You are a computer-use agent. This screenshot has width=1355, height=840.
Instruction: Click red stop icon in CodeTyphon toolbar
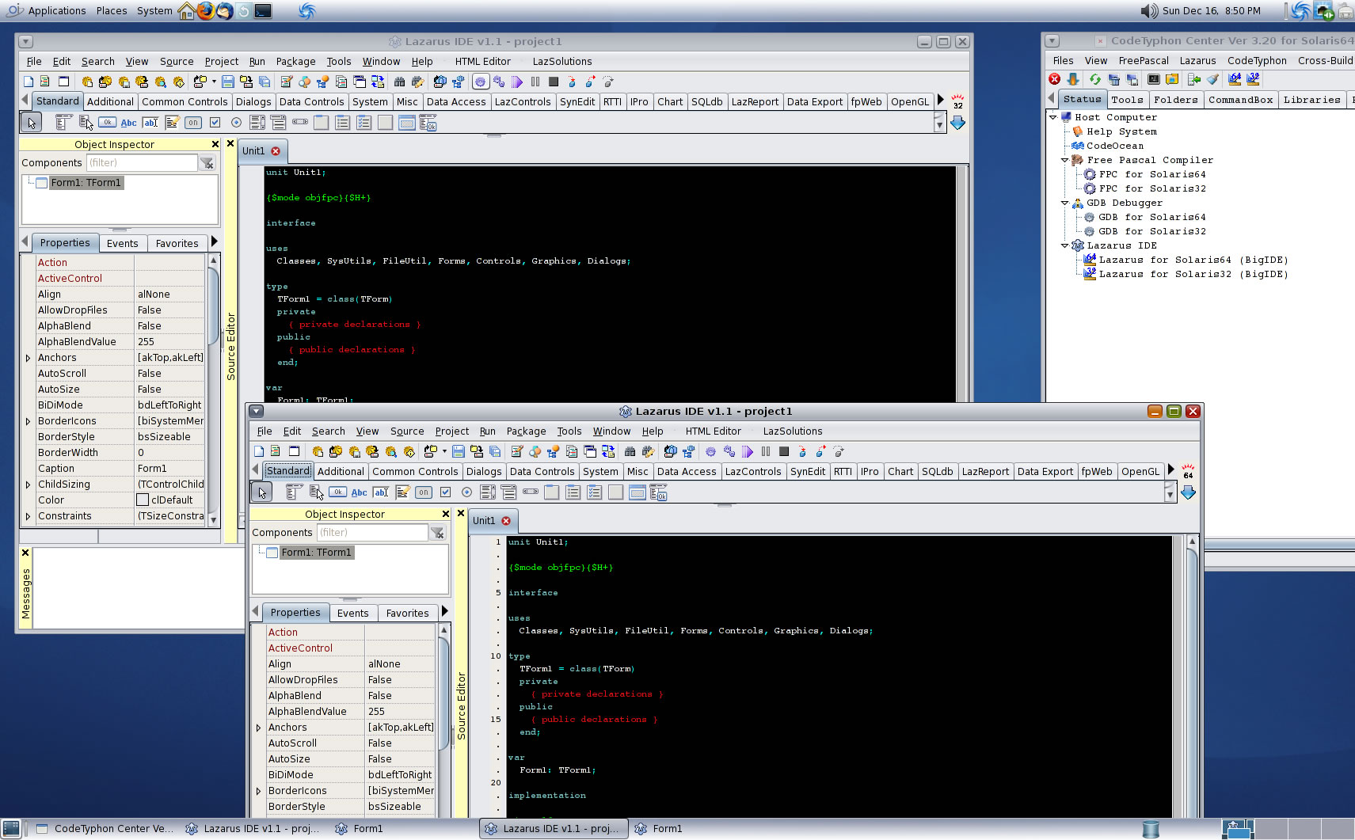[x=1055, y=79]
